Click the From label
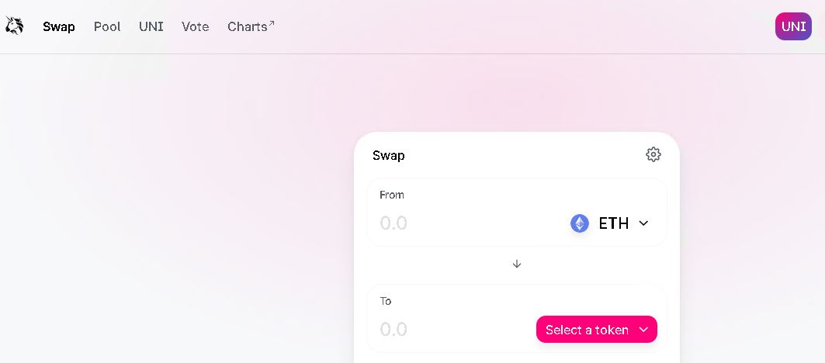This screenshot has width=825, height=363. tap(391, 195)
